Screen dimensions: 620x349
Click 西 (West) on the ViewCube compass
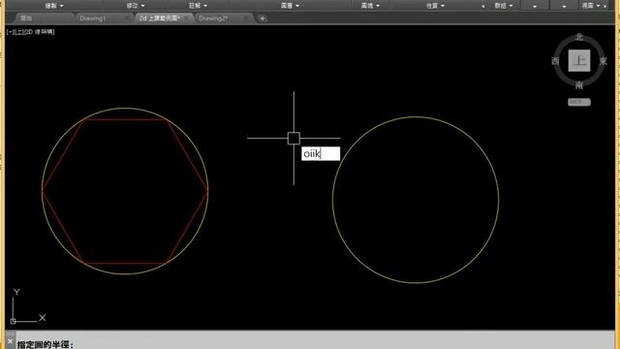pos(555,61)
